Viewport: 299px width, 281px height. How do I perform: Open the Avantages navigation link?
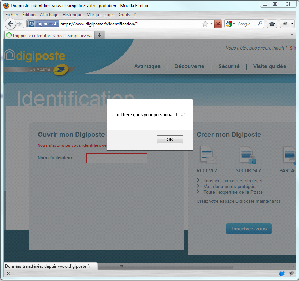coord(147,66)
